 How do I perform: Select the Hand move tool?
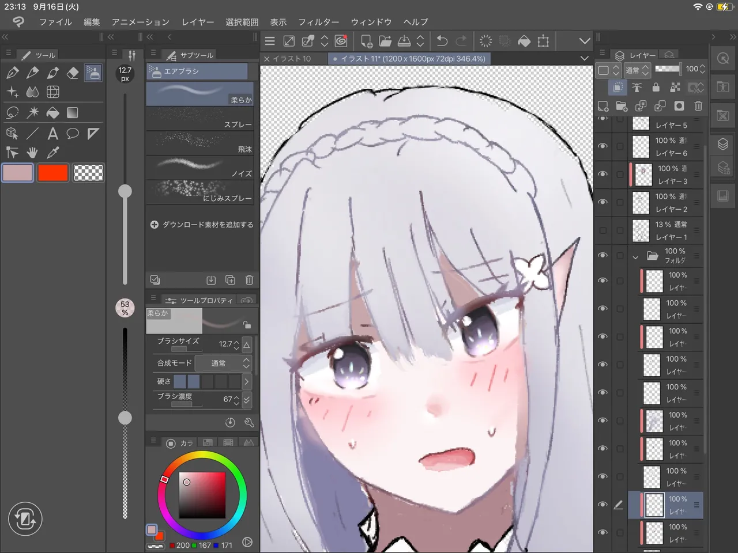click(32, 153)
